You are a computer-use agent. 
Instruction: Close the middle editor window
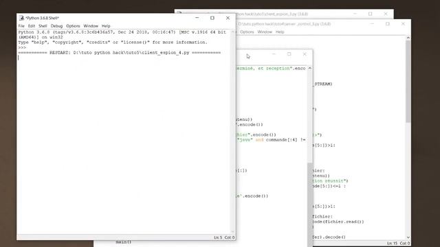pos(305,54)
